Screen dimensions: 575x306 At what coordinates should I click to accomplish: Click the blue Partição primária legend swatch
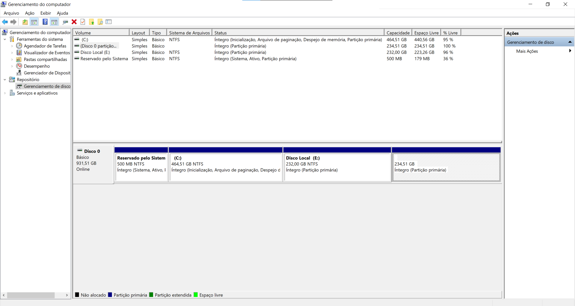[x=110, y=295]
